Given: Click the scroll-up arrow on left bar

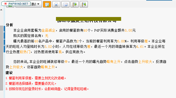Looking at the screenshot, I should pyautogui.click(x=1, y=10).
